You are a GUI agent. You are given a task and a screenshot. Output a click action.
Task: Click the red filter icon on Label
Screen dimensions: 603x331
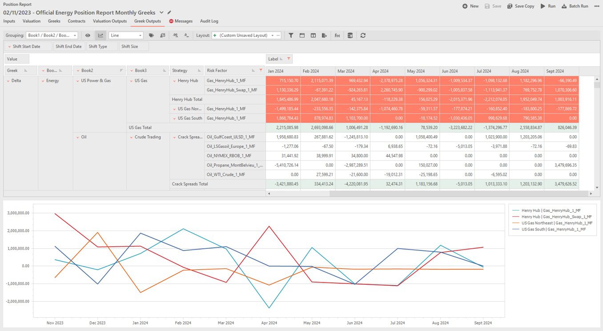(x=289, y=59)
